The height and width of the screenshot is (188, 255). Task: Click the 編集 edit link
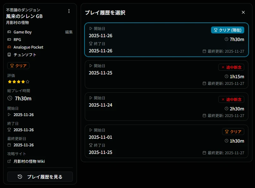pyautogui.click(x=69, y=32)
